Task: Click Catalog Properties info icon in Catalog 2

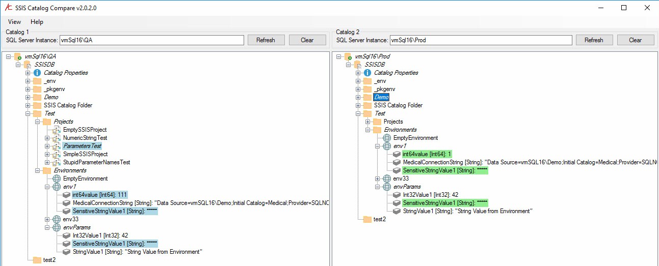Action: click(x=367, y=73)
